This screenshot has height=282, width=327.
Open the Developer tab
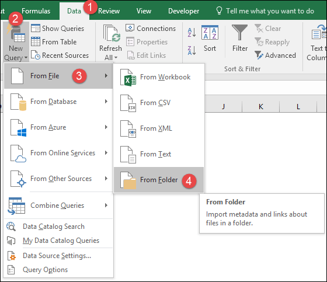183,11
